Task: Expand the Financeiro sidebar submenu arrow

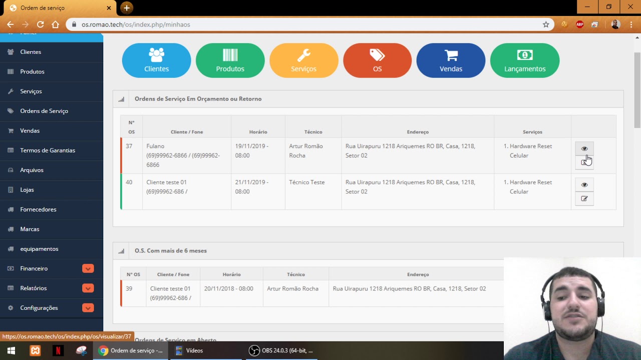Action: click(88, 268)
